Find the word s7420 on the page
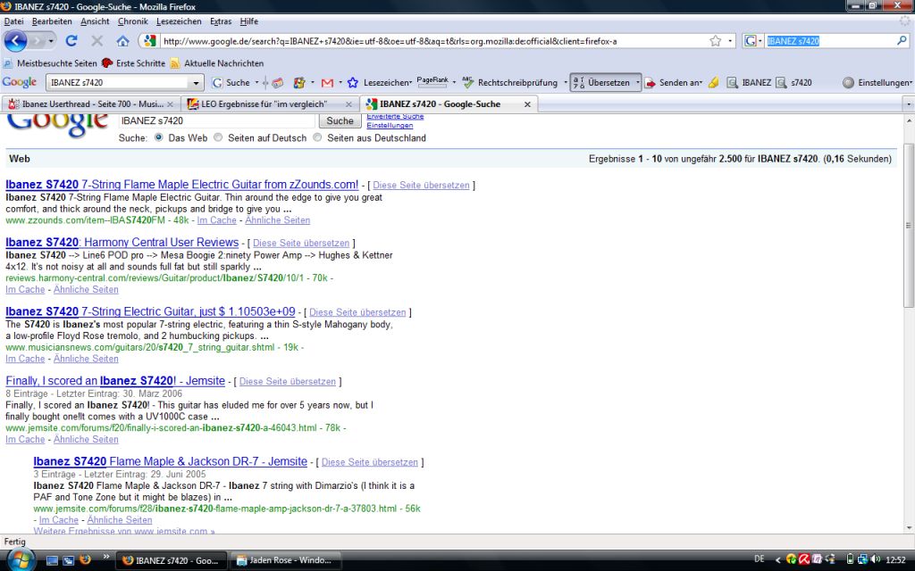Image resolution: width=915 pixels, height=571 pixels. point(794,83)
